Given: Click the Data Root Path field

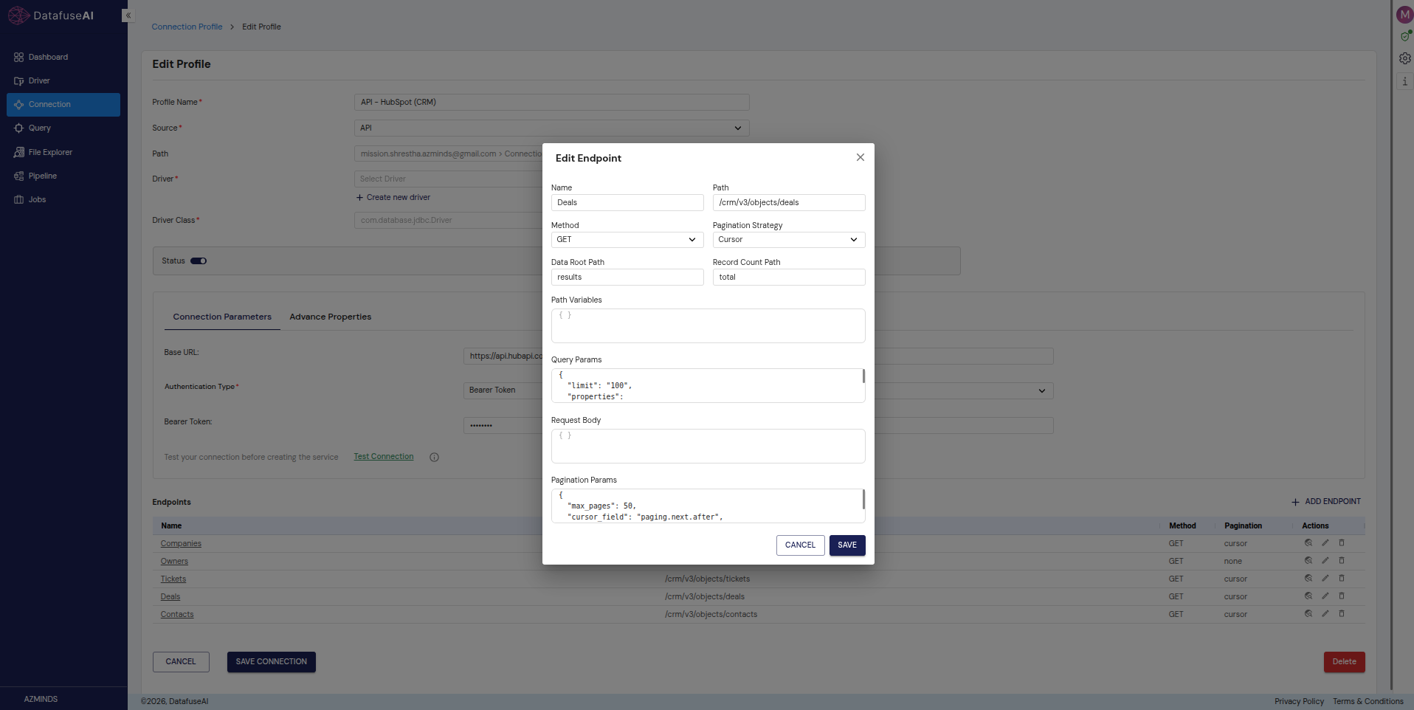Looking at the screenshot, I should click(x=627, y=278).
